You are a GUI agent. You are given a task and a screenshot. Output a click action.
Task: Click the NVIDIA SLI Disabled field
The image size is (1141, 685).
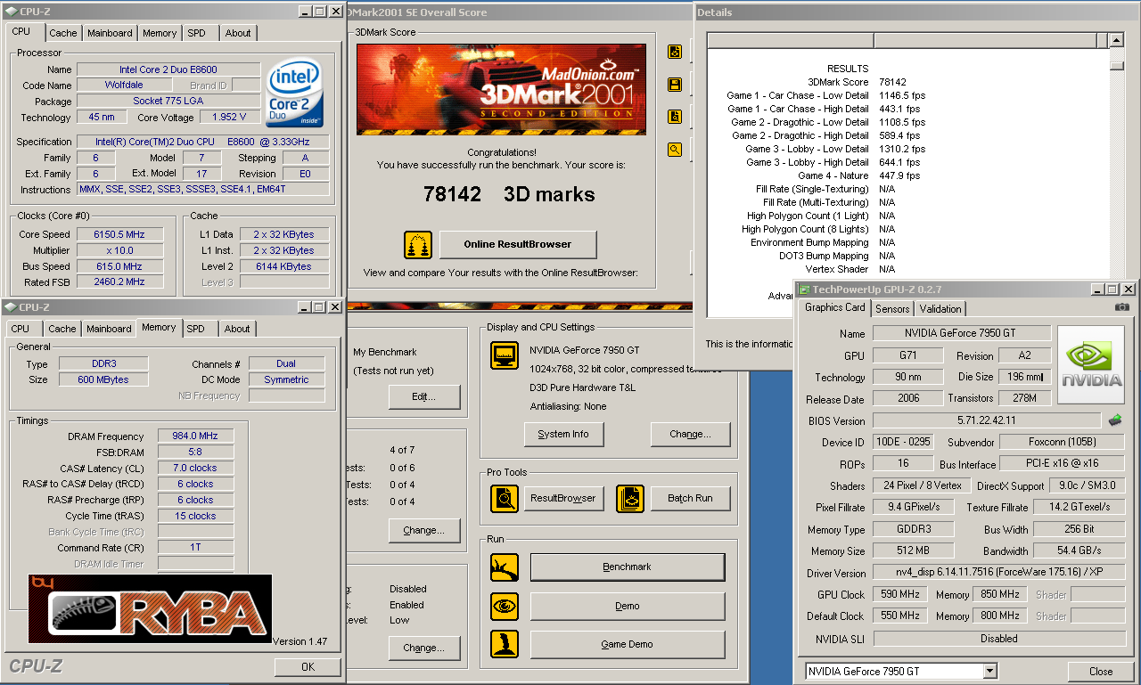[998, 639]
